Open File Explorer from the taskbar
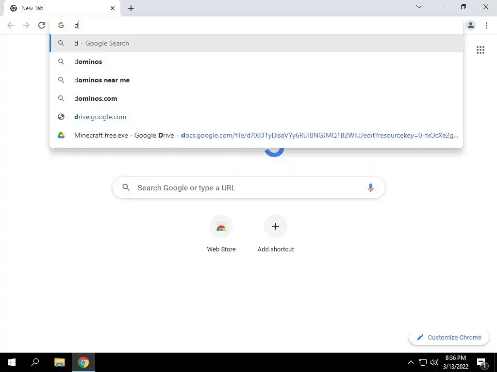This screenshot has height=372, width=497. [x=59, y=362]
